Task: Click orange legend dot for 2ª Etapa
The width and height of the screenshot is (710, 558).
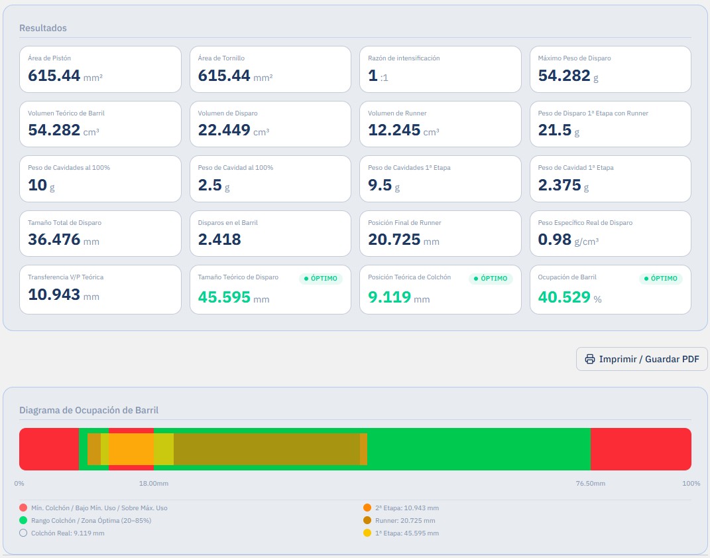Action: 367,508
